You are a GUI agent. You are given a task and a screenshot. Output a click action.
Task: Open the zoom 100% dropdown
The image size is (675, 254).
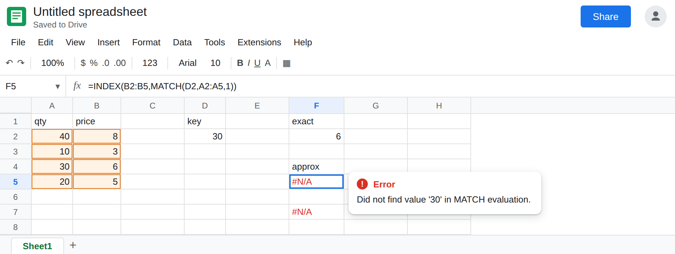[x=53, y=63]
